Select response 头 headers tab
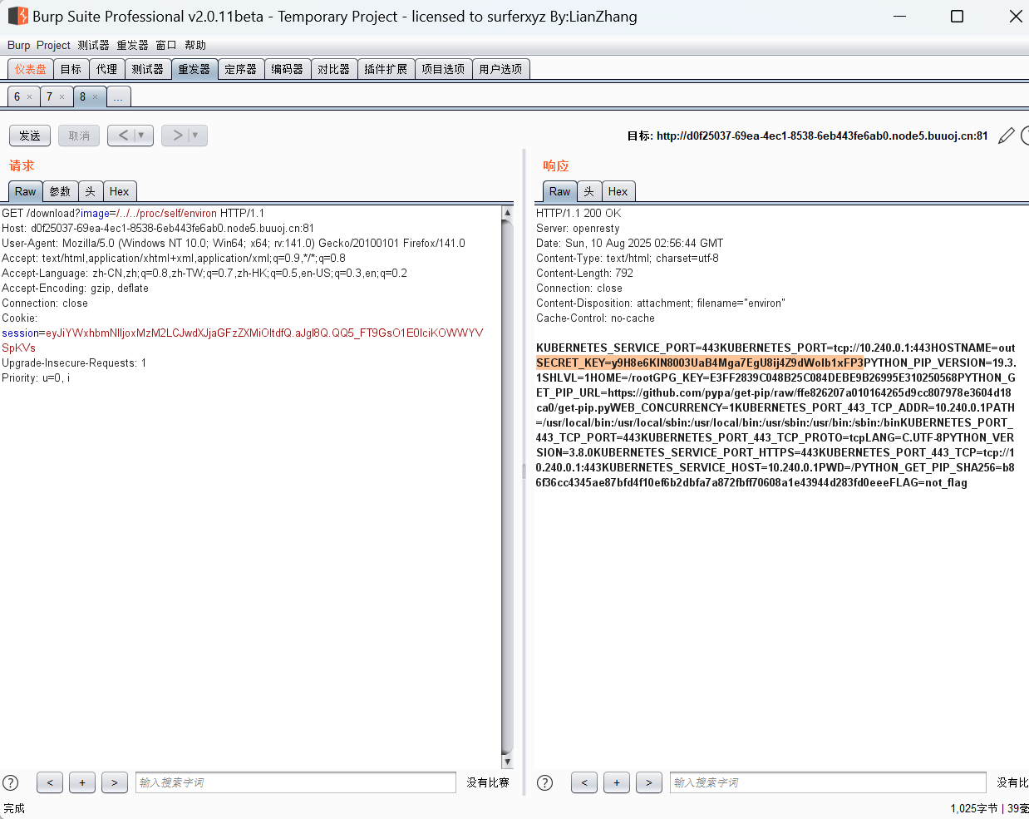Viewport: 1029px width, 819px height. pos(588,191)
